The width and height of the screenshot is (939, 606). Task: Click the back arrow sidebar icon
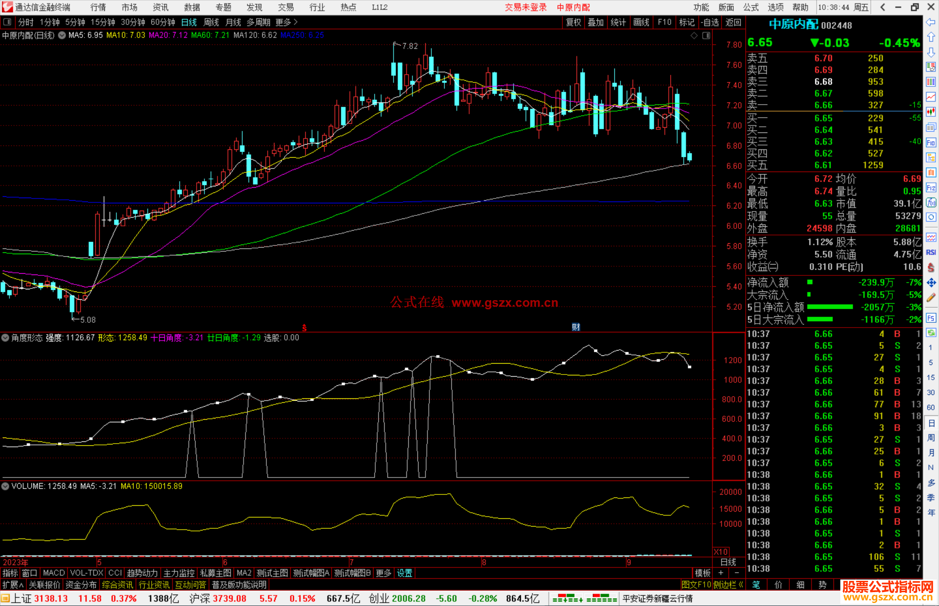pyautogui.click(x=931, y=22)
